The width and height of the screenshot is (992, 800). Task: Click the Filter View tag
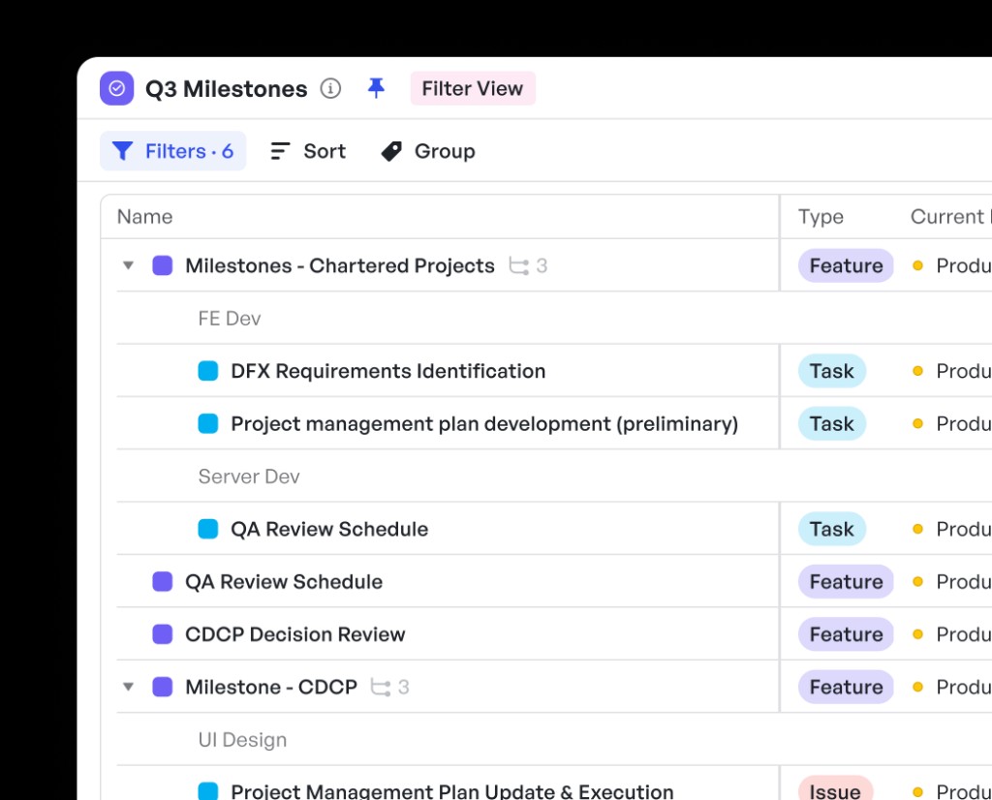[x=473, y=88]
